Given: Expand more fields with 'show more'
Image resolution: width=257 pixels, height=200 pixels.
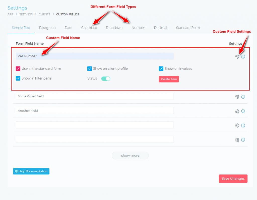Looking at the screenshot, I should click(130, 155).
